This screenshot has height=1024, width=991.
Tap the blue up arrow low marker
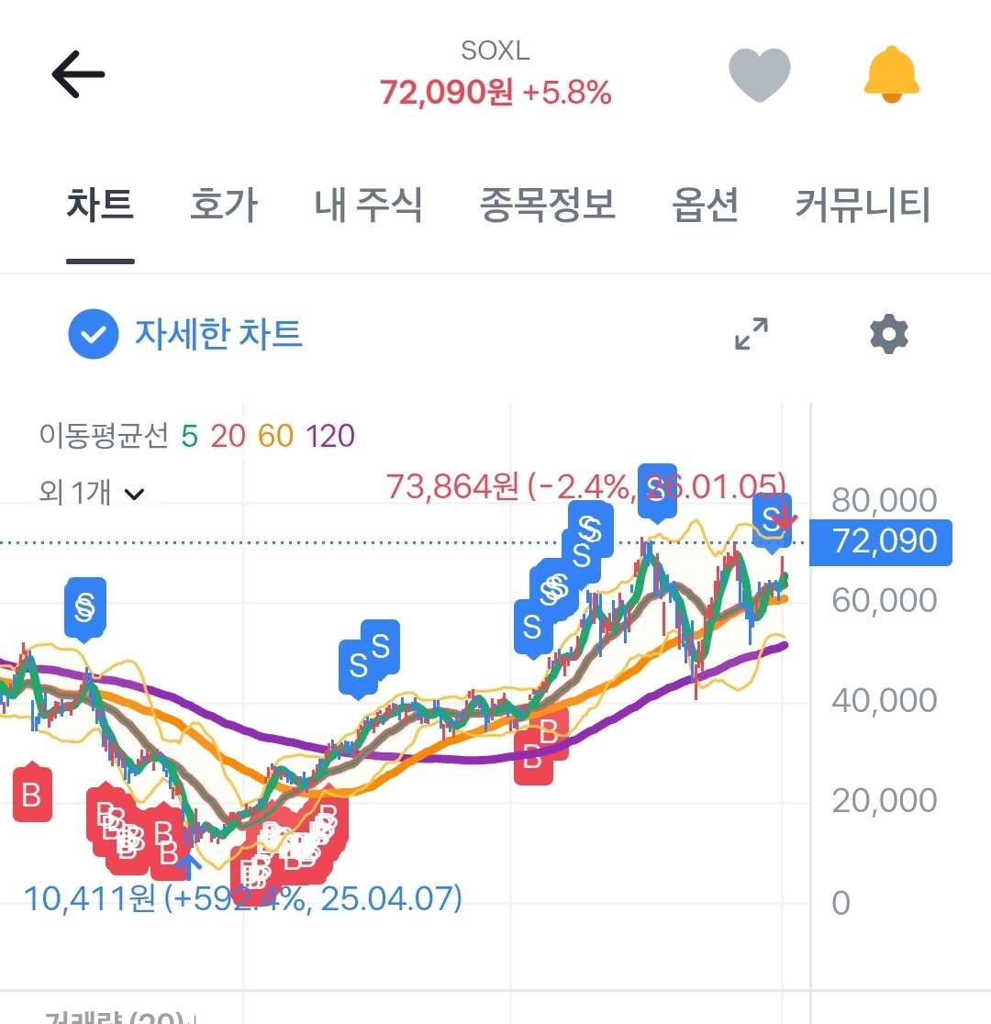point(188,864)
